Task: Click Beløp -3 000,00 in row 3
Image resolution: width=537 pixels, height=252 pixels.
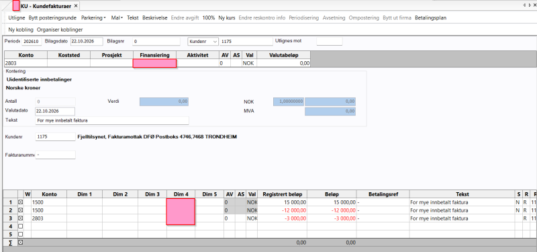Action: 332,218
